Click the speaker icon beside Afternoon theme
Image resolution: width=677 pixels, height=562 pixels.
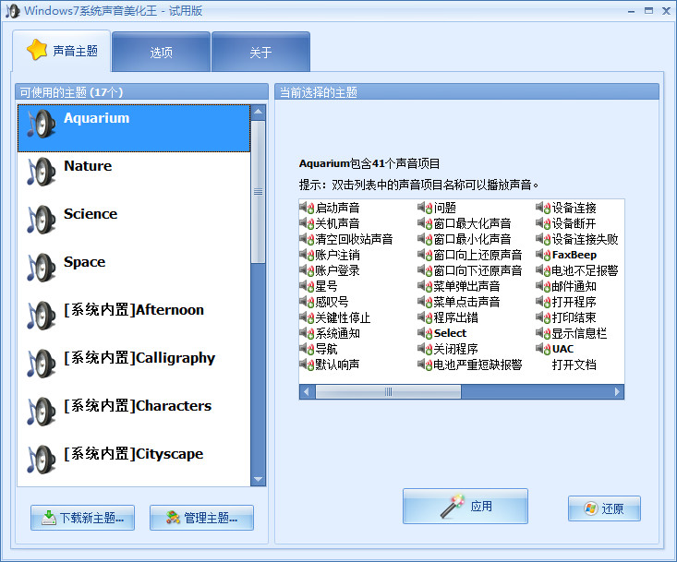(42, 316)
